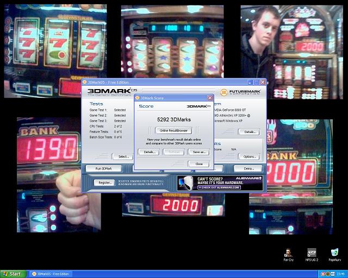Image resolution: width=348 pixels, height=278 pixels.
Task: Click the Microsoft Windows XP system text
Action: click(x=228, y=121)
